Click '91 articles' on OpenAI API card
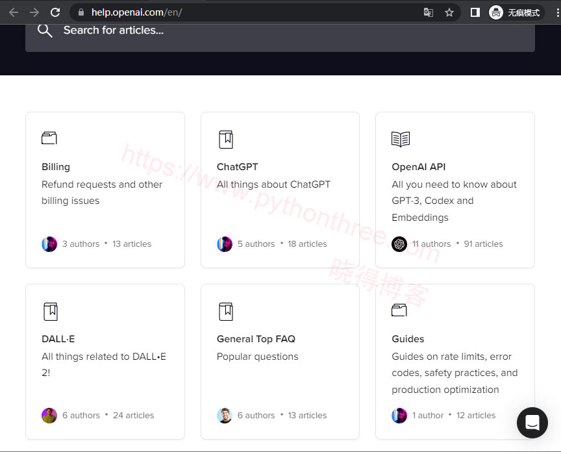The height and width of the screenshot is (452, 561). click(483, 244)
